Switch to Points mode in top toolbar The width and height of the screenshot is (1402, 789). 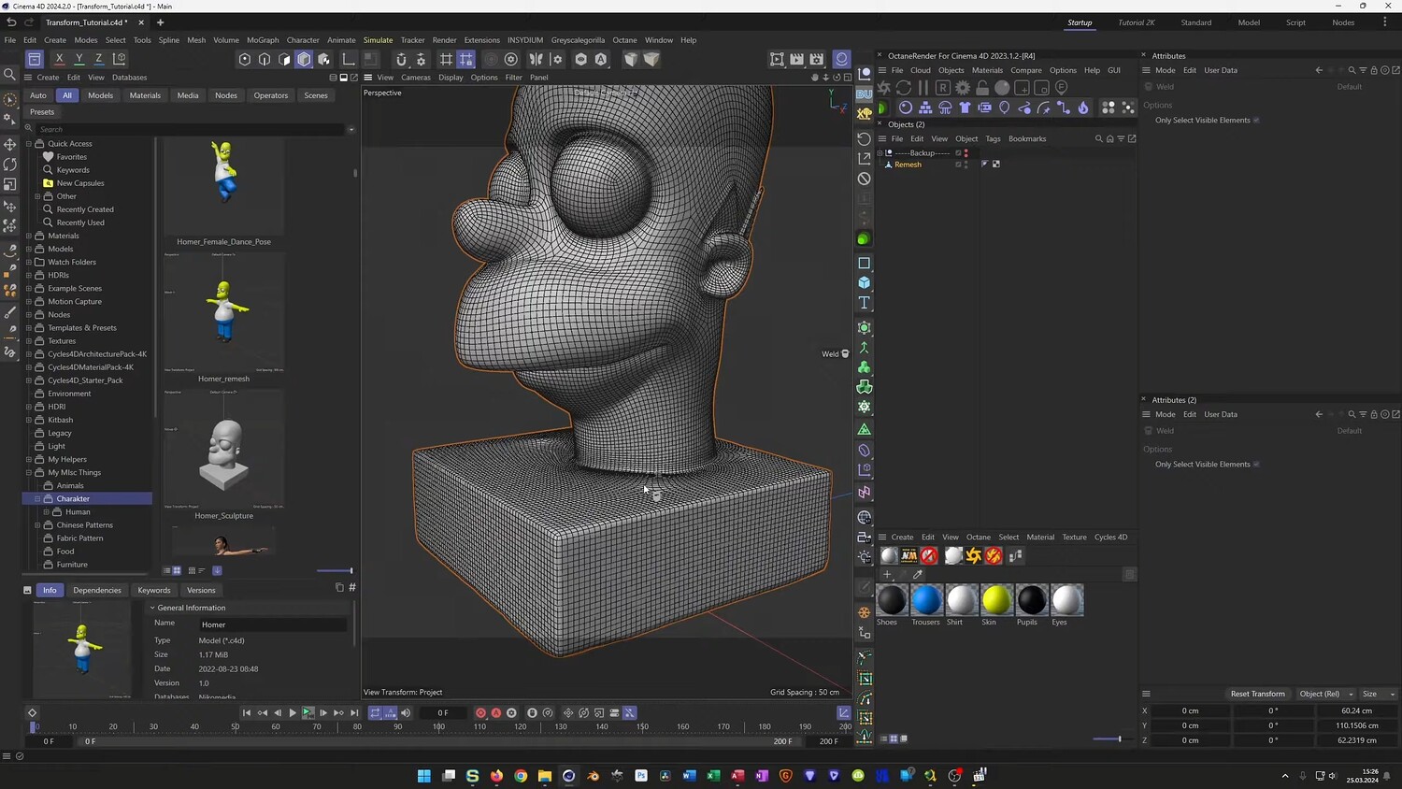[x=245, y=59]
